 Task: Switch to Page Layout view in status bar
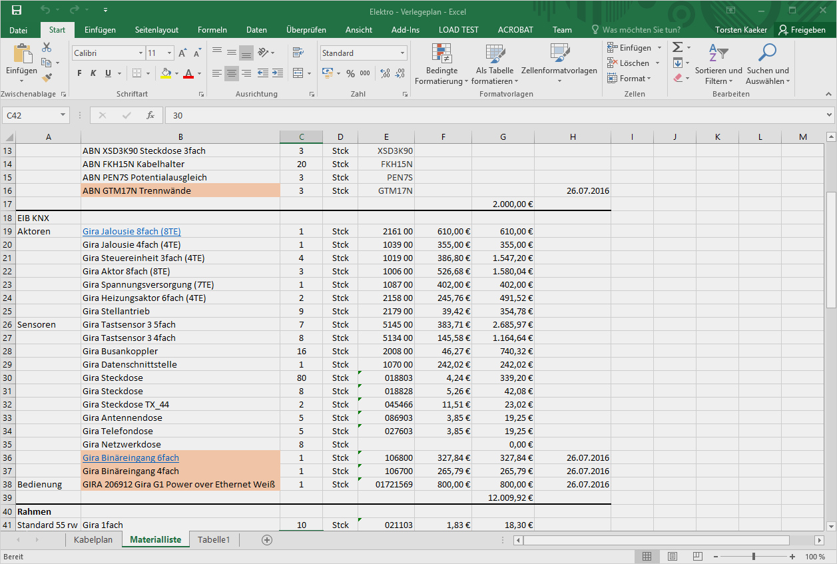pos(673,557)
